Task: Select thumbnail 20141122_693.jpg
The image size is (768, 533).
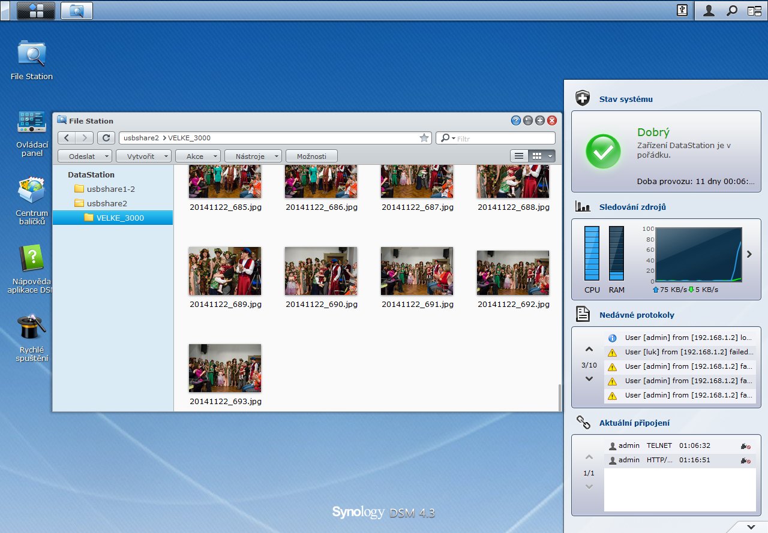Action: click(x=225, y=368)
